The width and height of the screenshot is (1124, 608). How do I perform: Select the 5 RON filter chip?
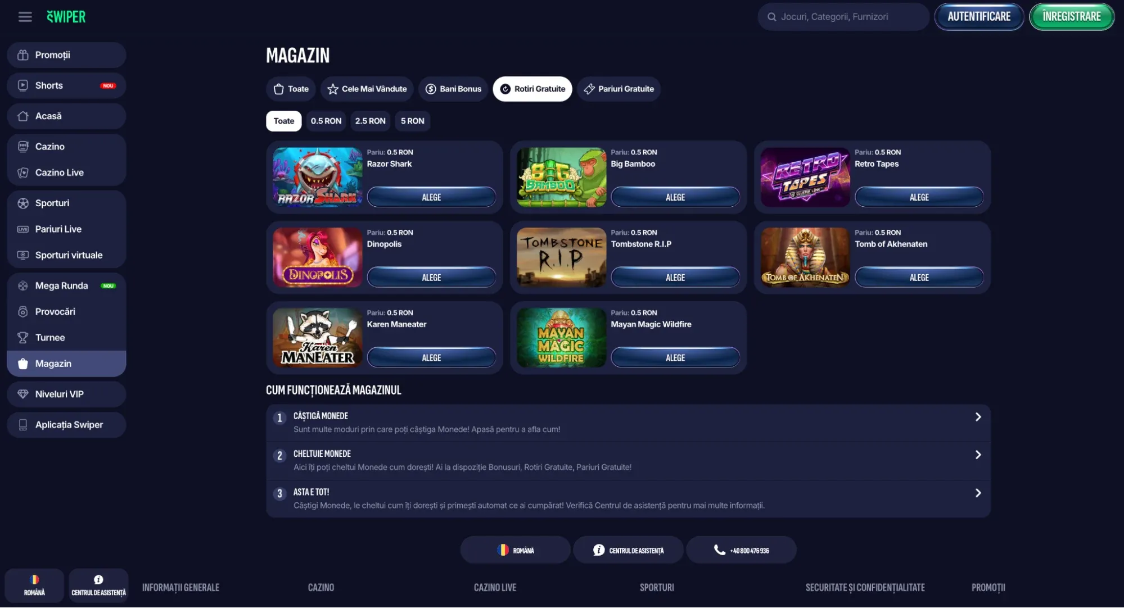click(412, 121)
